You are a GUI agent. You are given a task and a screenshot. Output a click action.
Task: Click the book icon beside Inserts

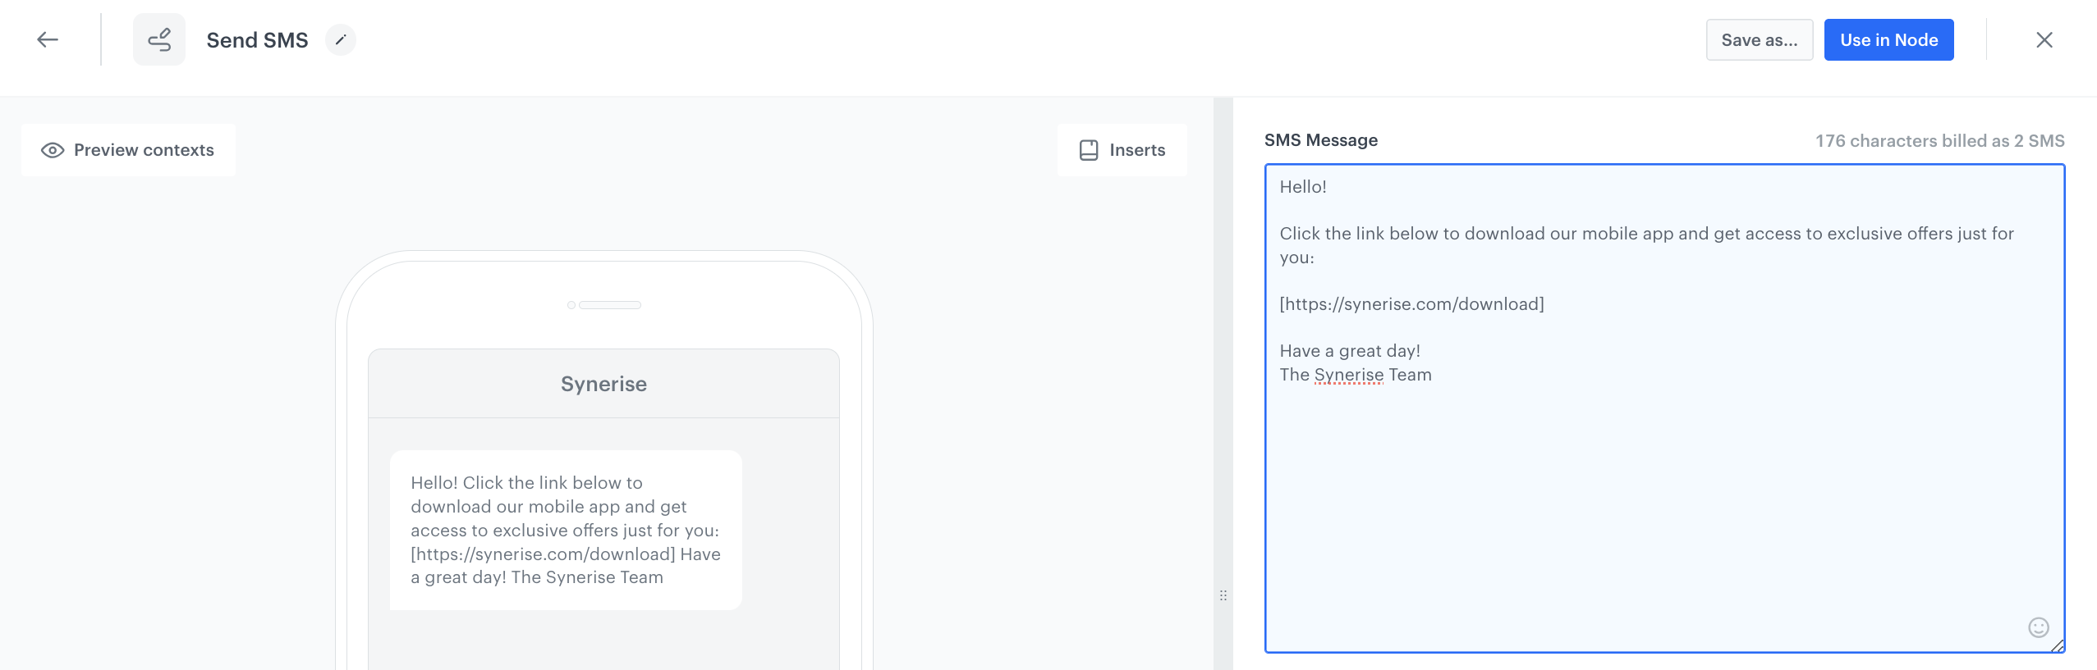1089,150
